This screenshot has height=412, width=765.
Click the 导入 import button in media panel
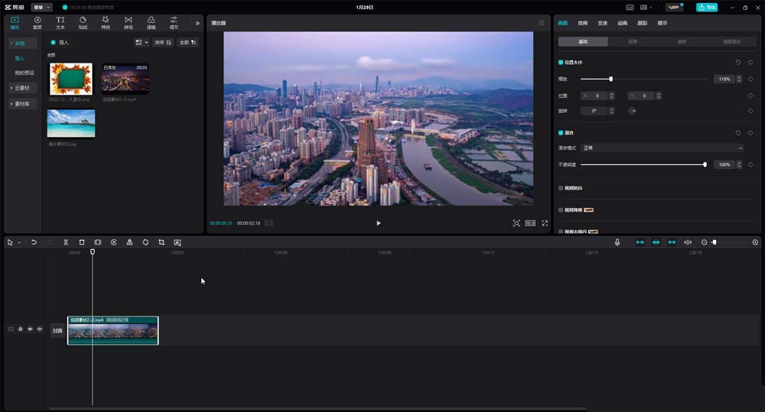(x=60, y=43)
